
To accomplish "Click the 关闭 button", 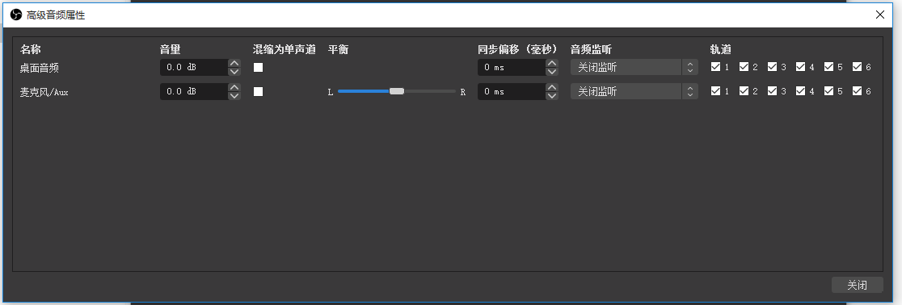I will coord(857,285).
